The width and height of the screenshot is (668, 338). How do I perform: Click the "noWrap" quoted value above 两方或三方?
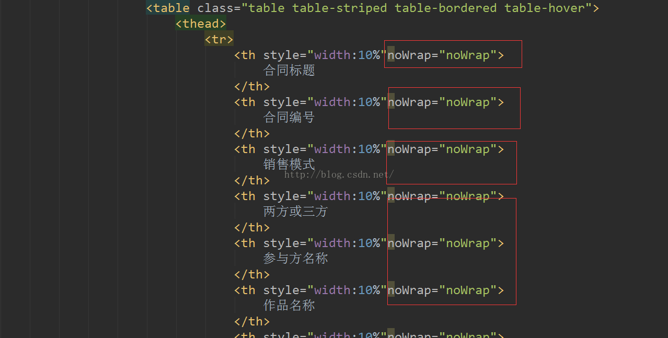(x=468, y=196)
